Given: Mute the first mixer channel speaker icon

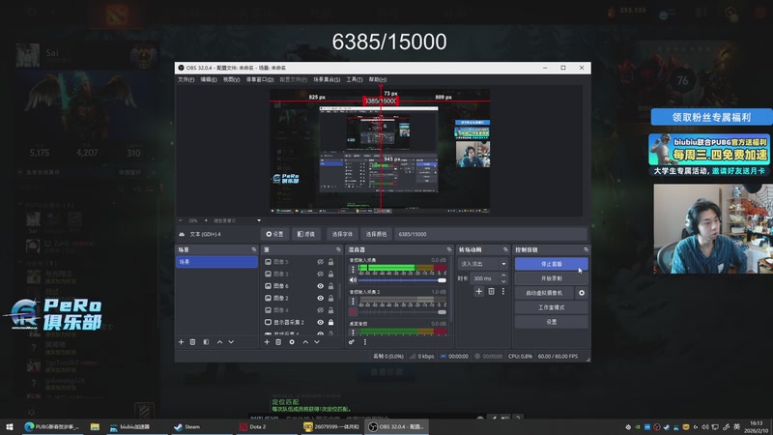Looking at the screenshot, I should pos(353,280).
